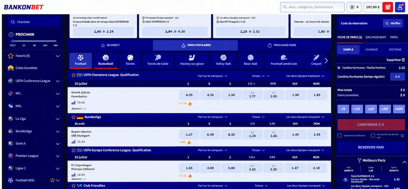Click the PROCHAIN time slider handle
This screenshot has height=189, width=408.
[x=13, y=41]
